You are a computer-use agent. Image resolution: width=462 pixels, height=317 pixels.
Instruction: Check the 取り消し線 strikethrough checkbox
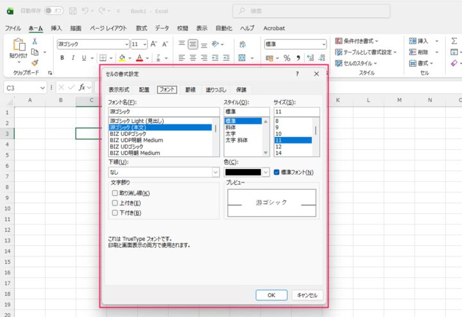tap(115, 193)
